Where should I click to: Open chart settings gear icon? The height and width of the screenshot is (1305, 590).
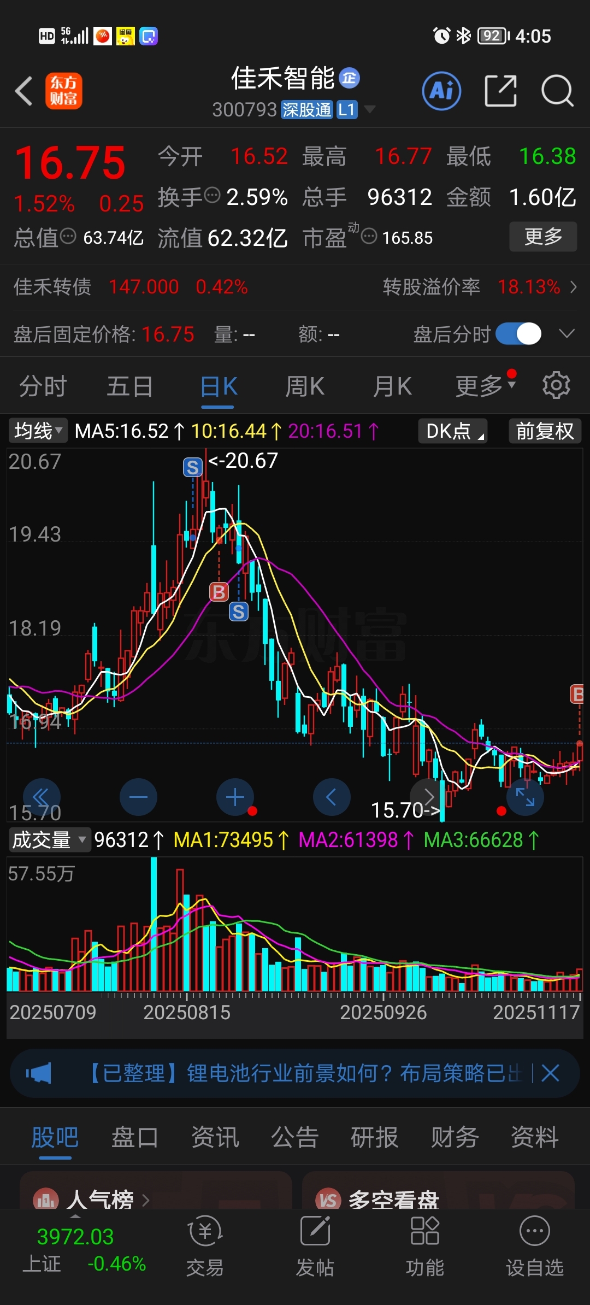[556, 386]
